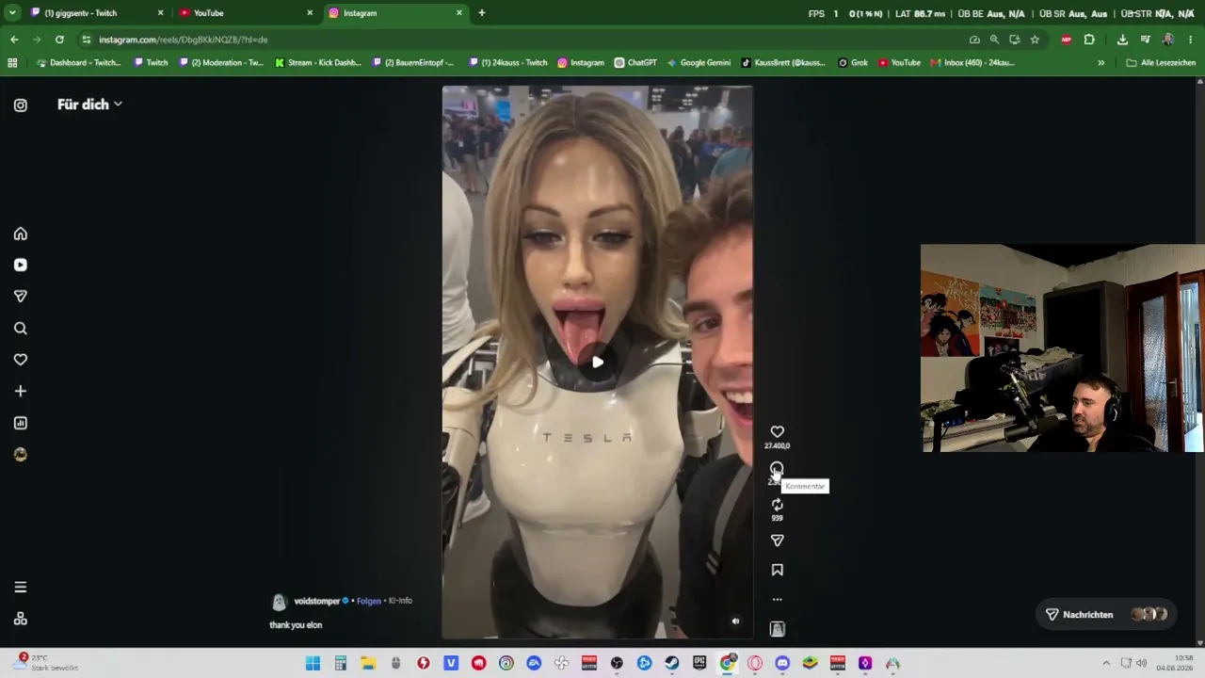The height and width of the screenshot is (678, 1205).
Task: Open profile via sidebar avatar
Action: click(x=21, y=455)
